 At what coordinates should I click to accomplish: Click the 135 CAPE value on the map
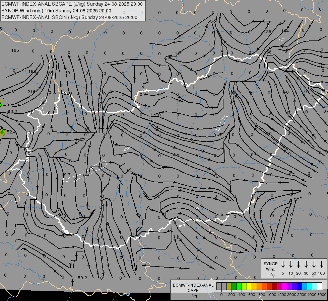point(267,32)
